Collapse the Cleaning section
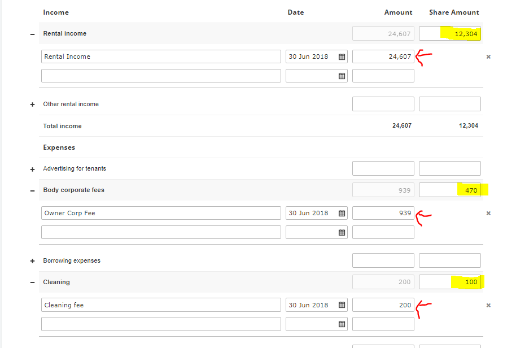This screenshot has height=348, width=516. click(32, 282)
